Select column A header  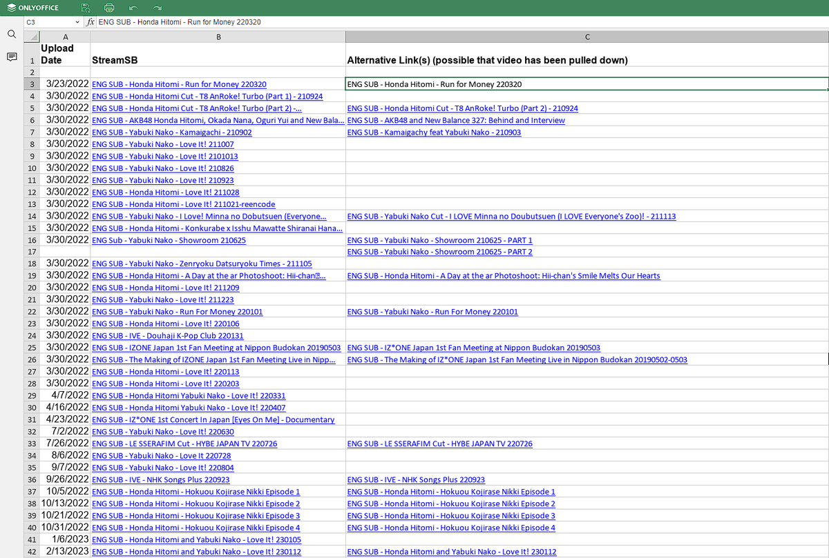coord(65,36)
